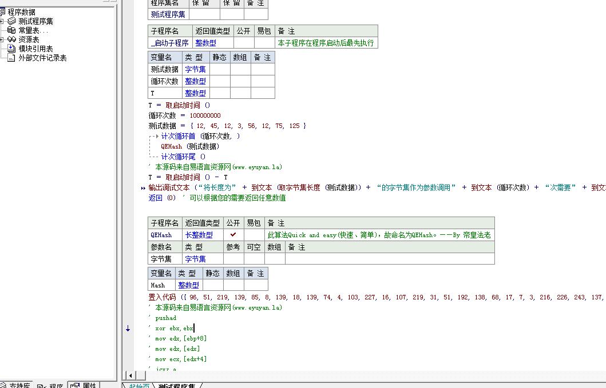This screenshot has height=388, width=606.
Task: Click 字节集 type of 测试数据 variable
Action: (x=196, y=69)
